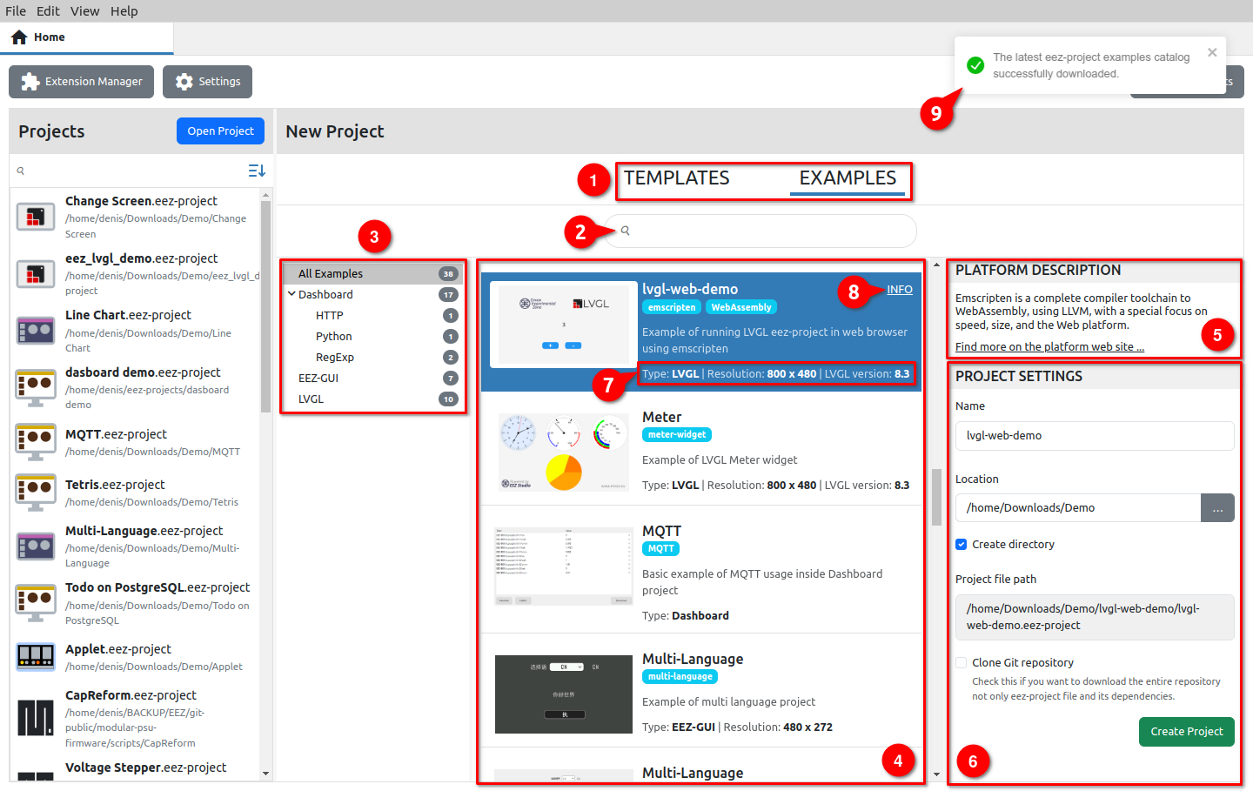The image size is (1253, 791).
Task: Edit the project Name field
Action: [1095, 436]
